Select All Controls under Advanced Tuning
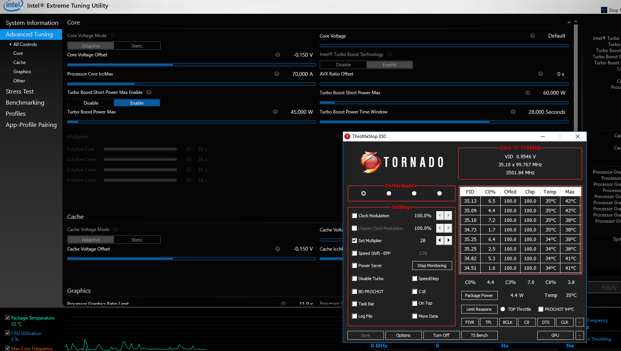 pos(25,44)
